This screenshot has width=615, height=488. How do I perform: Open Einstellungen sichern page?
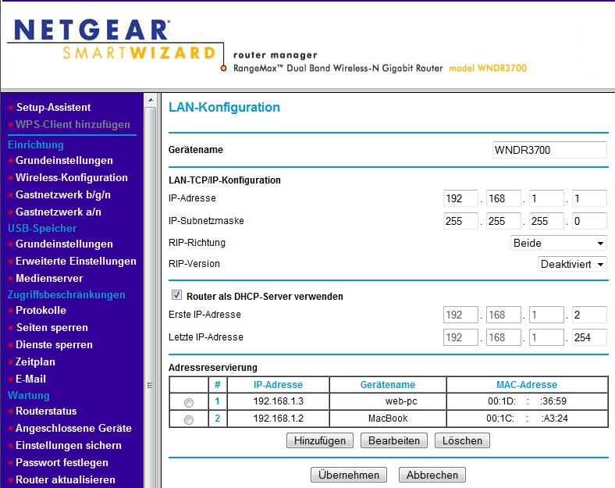point(68,446)
